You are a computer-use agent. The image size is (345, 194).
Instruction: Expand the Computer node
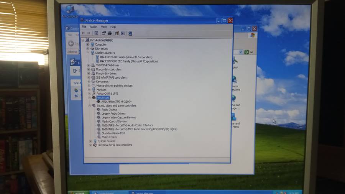point(88,44)
